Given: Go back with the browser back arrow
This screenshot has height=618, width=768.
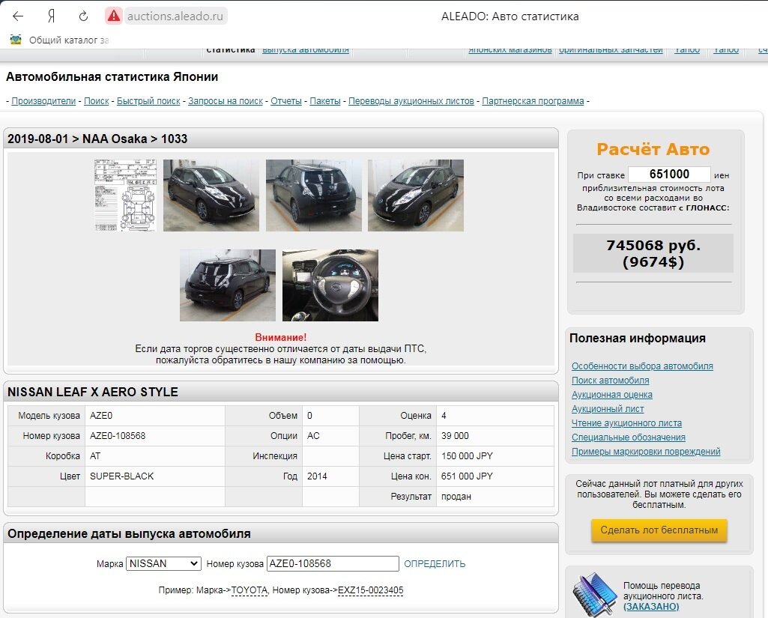Looking at the screenshot, I should 18,16.
